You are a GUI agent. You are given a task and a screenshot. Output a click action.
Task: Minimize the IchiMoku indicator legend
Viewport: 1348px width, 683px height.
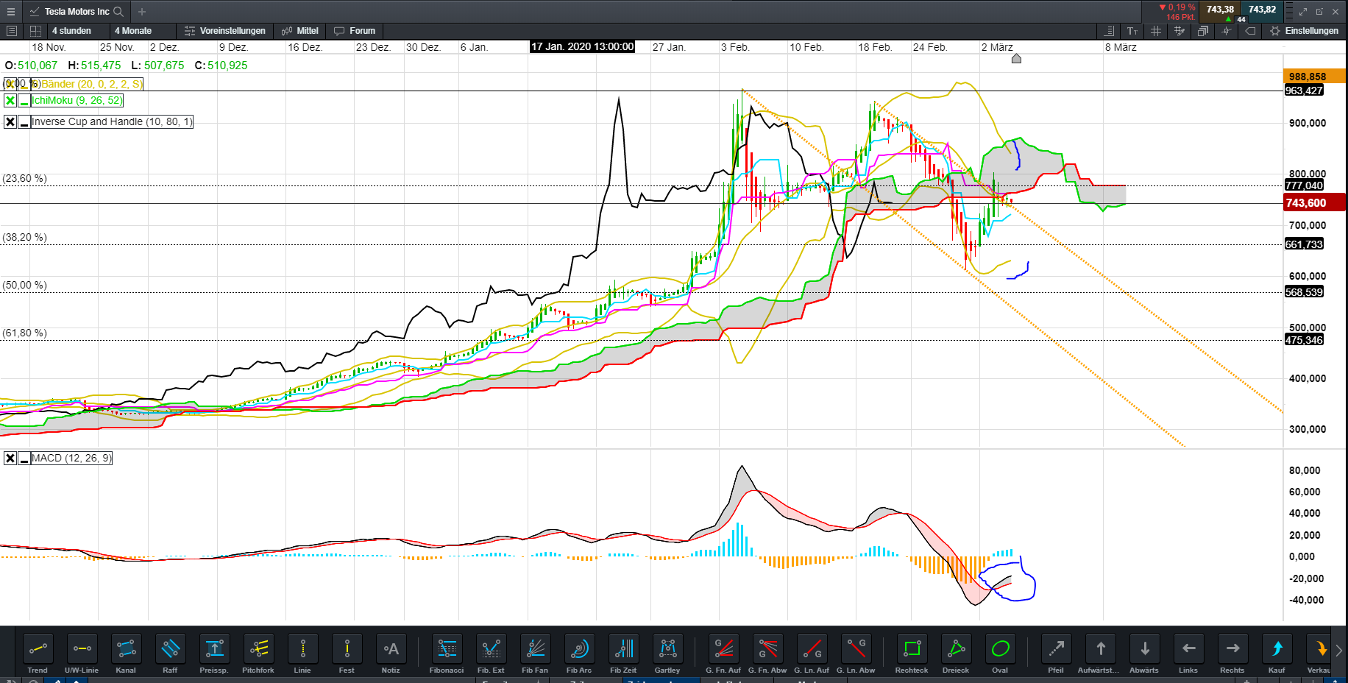pyautogui.click(x=24, y=101)
